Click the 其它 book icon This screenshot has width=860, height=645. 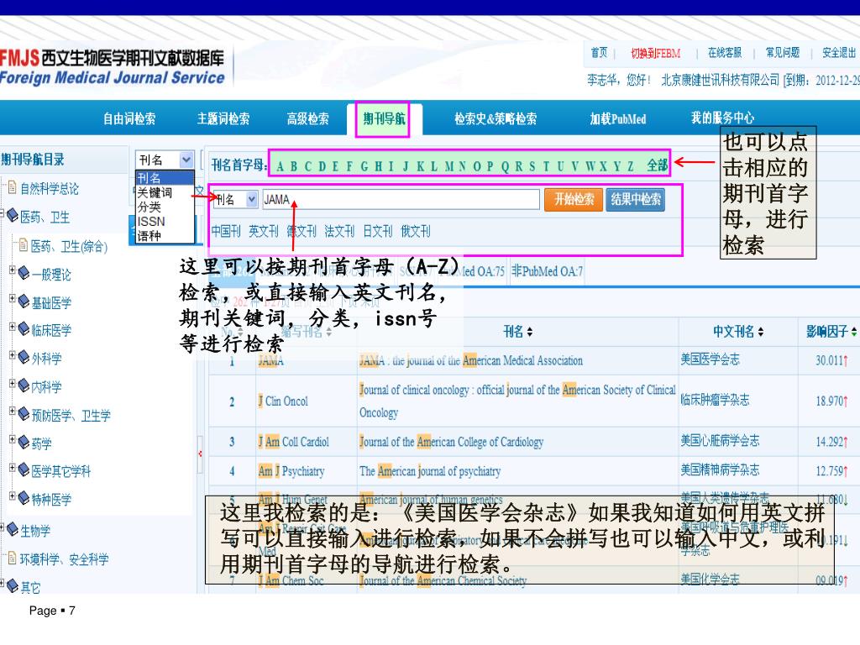coord(12,585)
